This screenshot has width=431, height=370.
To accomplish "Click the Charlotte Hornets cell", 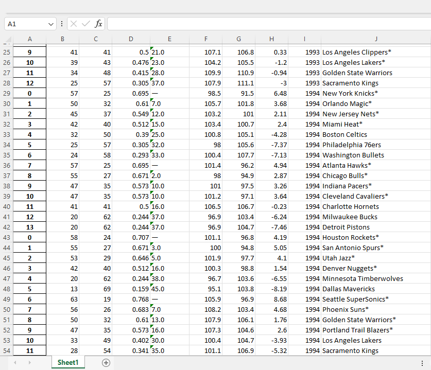I will tap(376, 206).
